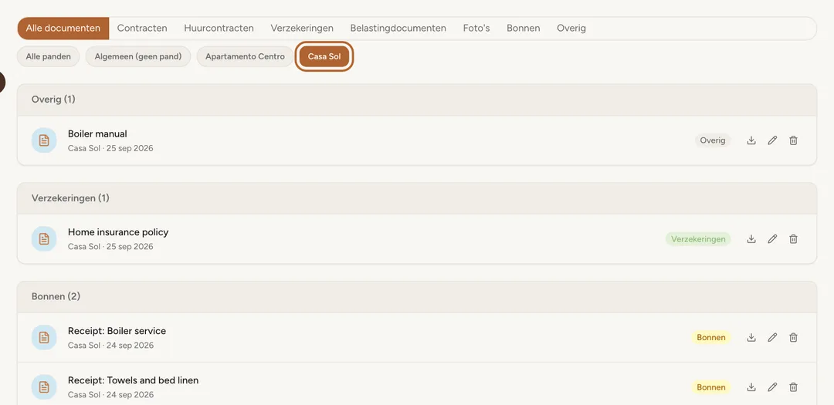Image resolution: width=834 pixels, height=405 pixels.
Task: Switch to the Overig tab
Action: pos(571,29)
